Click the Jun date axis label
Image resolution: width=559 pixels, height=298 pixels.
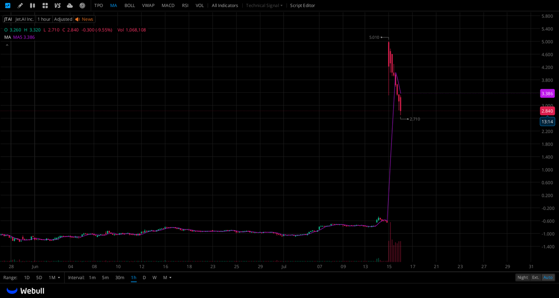tap(35, 267)
